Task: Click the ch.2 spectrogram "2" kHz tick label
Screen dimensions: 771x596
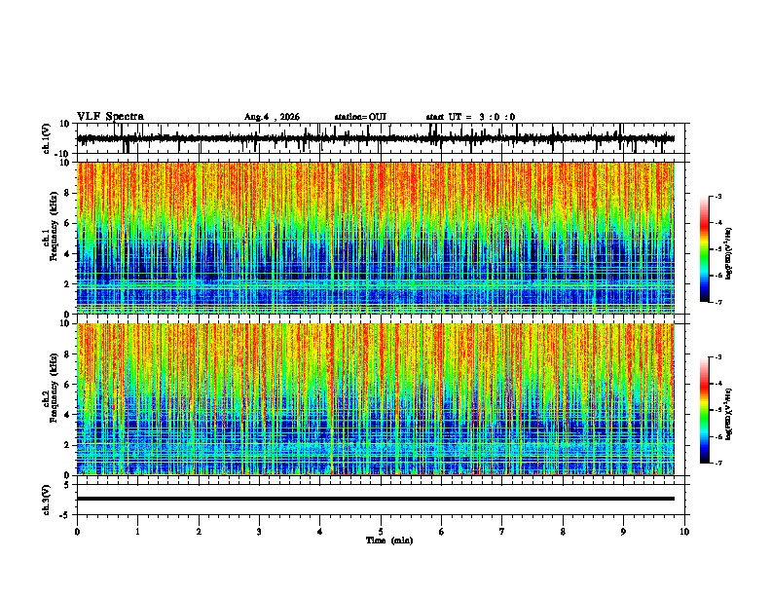Action: click(68, 445)
